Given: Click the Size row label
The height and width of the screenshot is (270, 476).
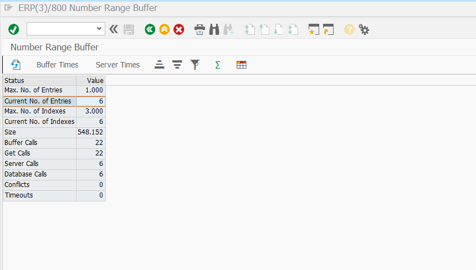Looking at the screenshot, I should (10, 132).
